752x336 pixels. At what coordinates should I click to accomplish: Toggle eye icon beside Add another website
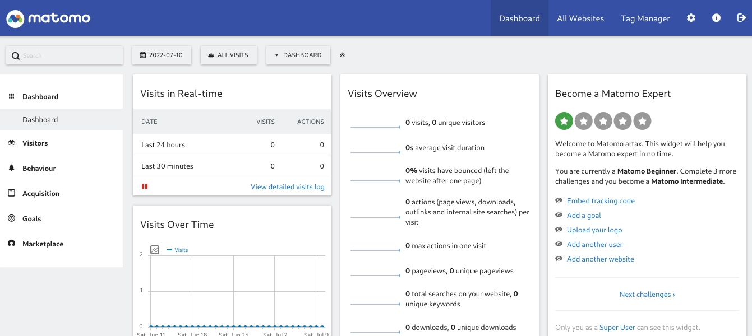click(x=559, y=259)
